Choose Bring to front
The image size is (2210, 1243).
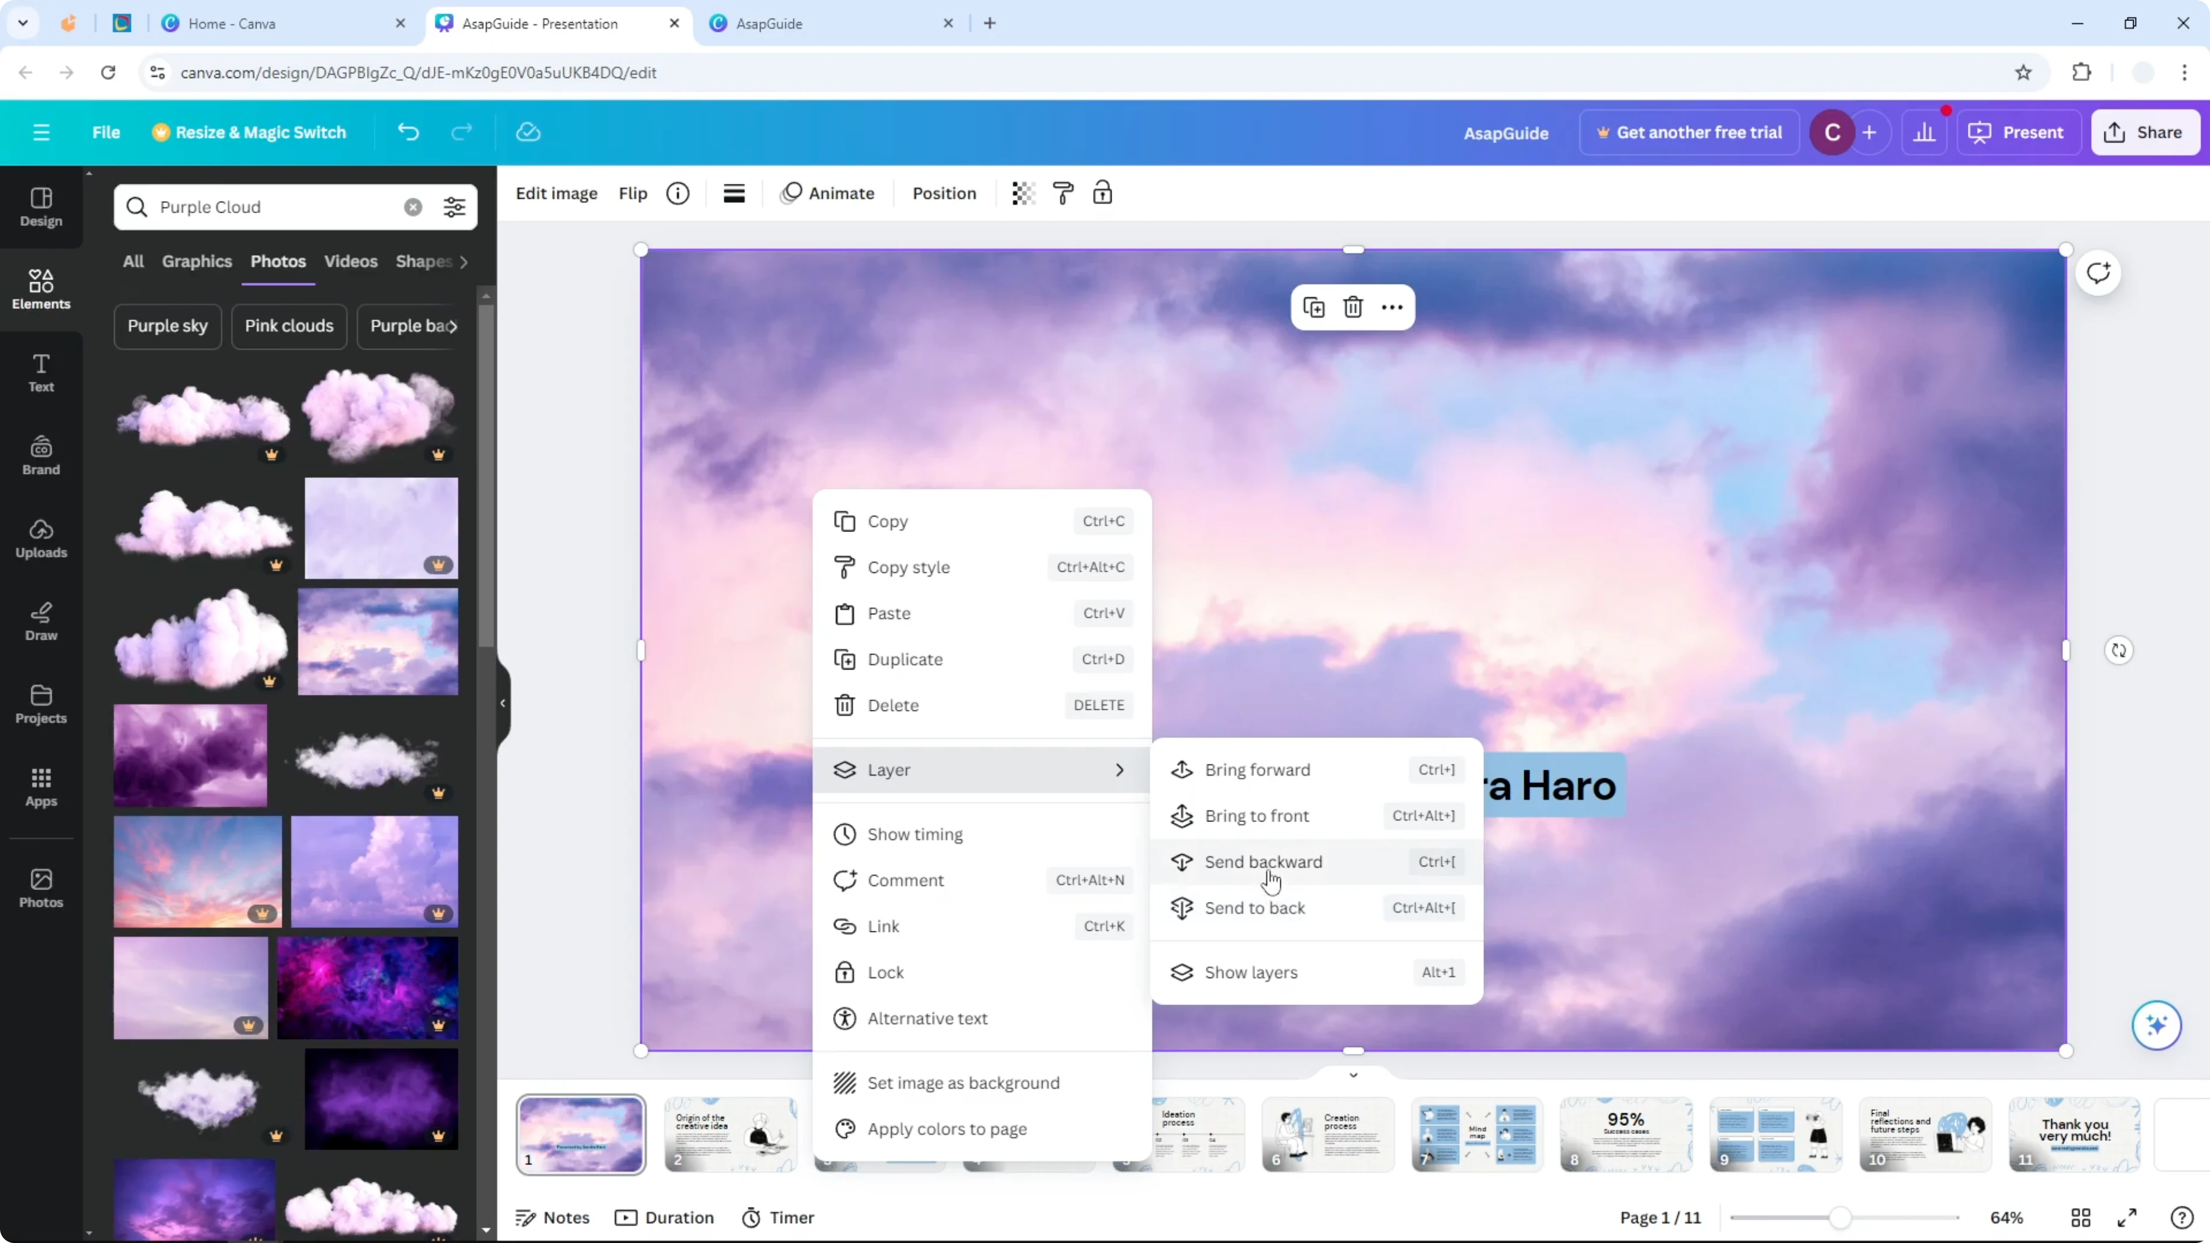pyautogui.click(x=1316, y=816)
